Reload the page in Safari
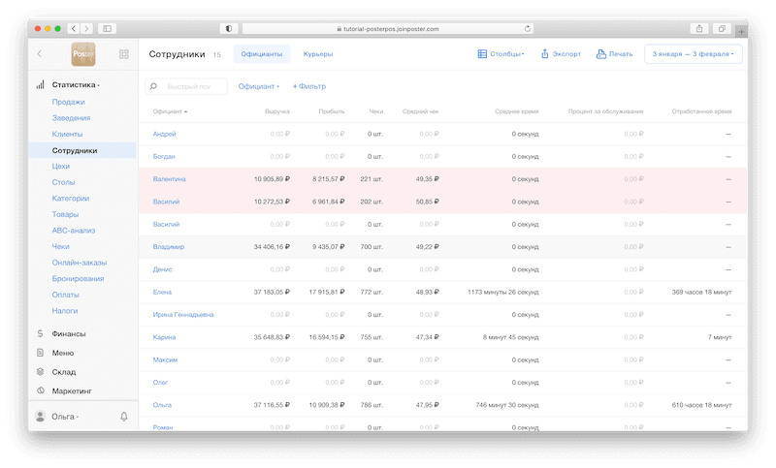This screenshot has width=776, height=468. (528, 29)
